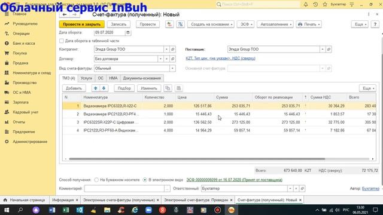Open the Печать dropdown
This screenshot has height=215, width=383.
coord(309,24)
